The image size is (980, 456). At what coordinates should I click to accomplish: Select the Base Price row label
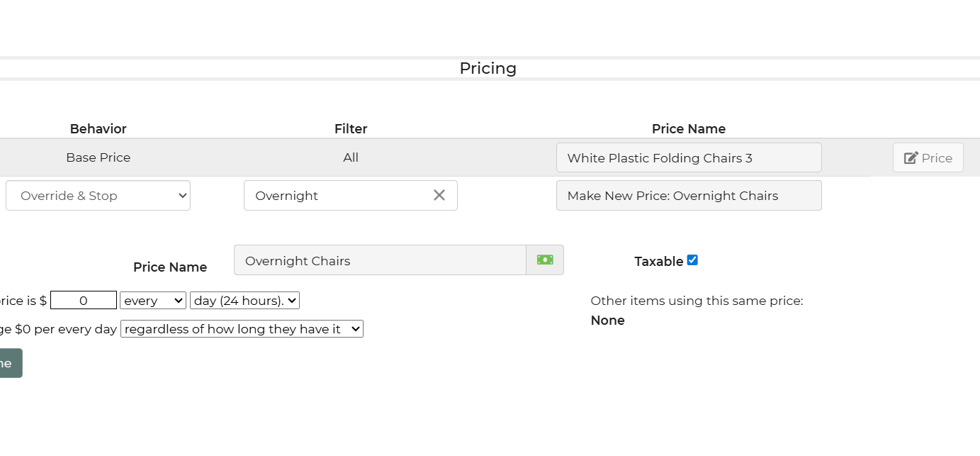pyautogui.click(x=98, y=158)
